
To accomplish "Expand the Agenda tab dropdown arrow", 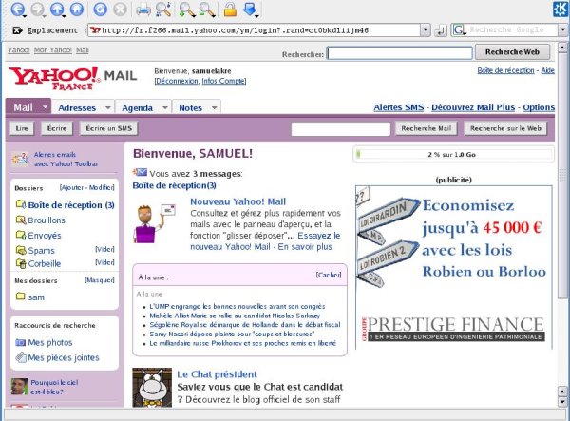I will 165,107.
